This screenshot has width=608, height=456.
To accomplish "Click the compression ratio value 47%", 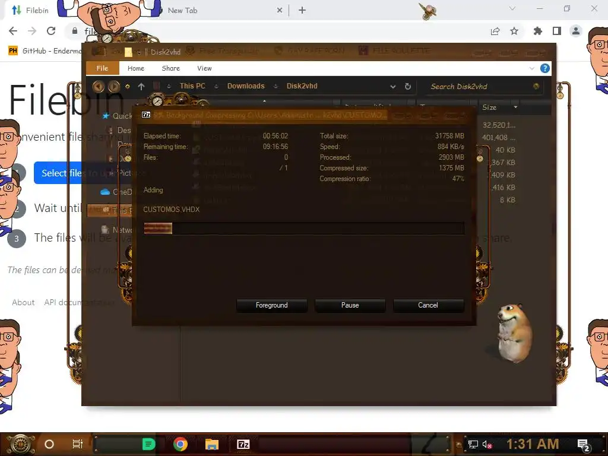I will coord(458,179).
